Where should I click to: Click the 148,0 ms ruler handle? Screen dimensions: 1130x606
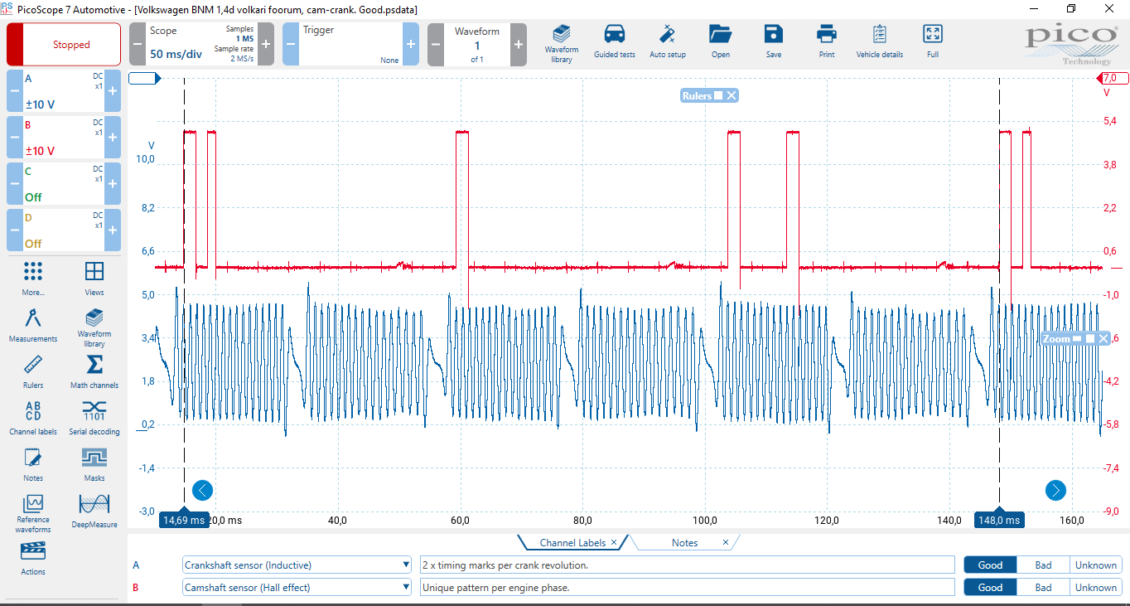pos(999,521)
